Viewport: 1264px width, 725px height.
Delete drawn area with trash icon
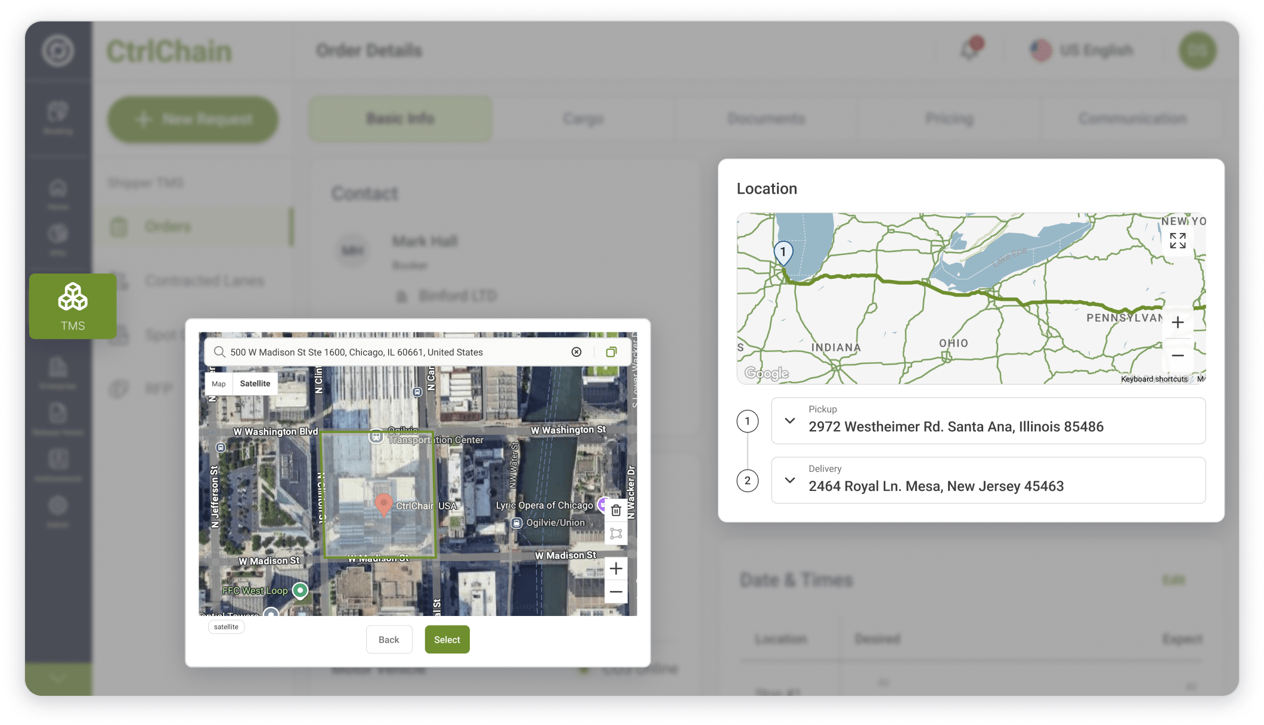pos(616,511)
